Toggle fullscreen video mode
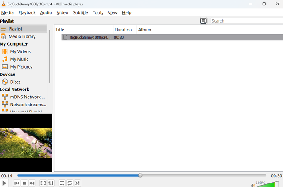Screen dimensions: 283x187 (x=43, y=183)
